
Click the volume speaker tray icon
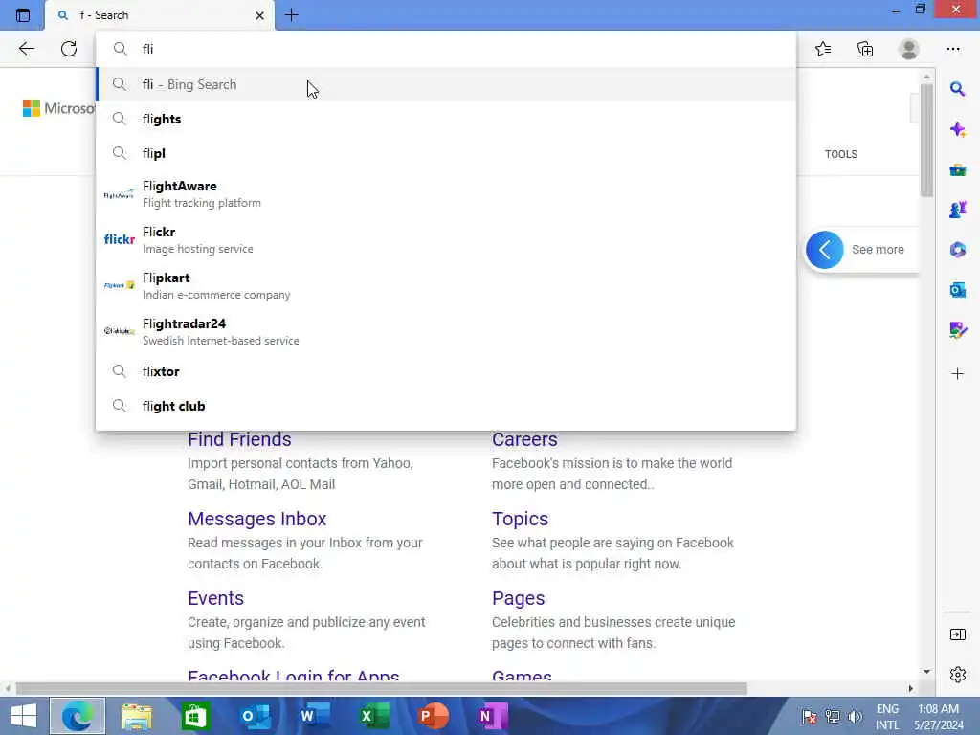855,716
